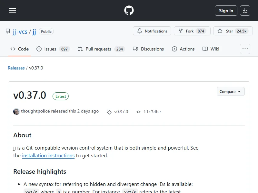Click the Sign in button
Screen dimensions: 258x193
[x=226, y=11]
